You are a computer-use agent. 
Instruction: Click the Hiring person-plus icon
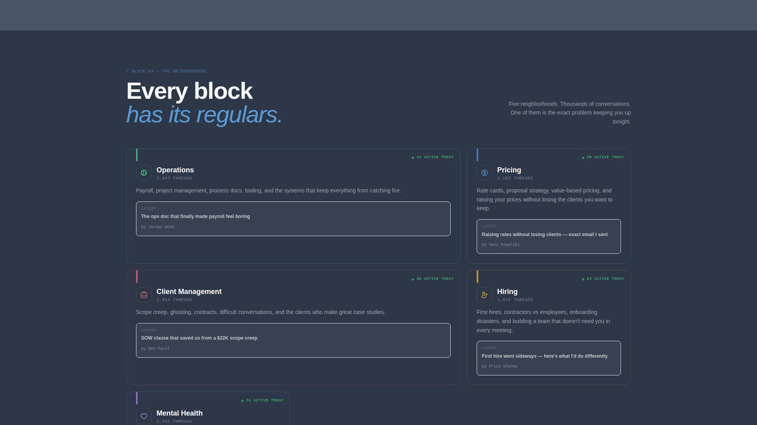click(x=484, y=294)
